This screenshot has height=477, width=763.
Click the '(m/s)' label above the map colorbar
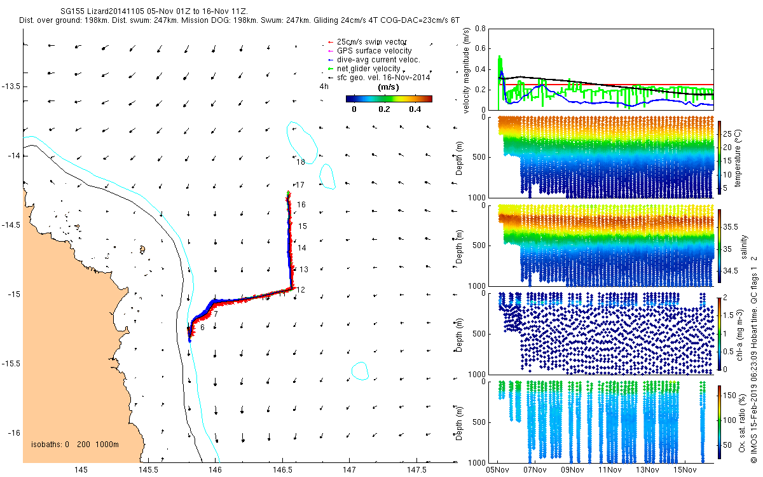[388, 86]
